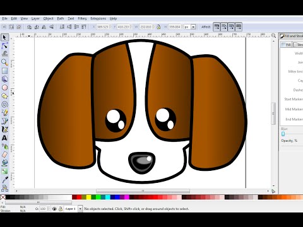
Task: Toggle Affect gradients transform button
Action: (x=231, y=27)
